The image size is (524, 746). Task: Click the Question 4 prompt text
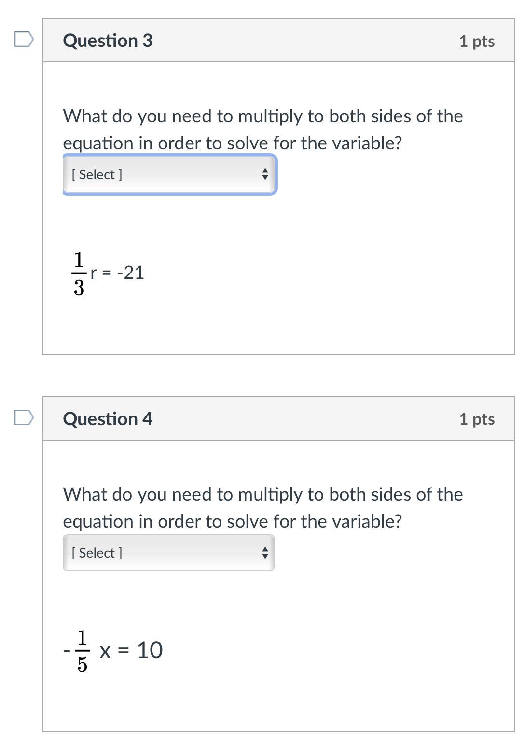(262, 508)
